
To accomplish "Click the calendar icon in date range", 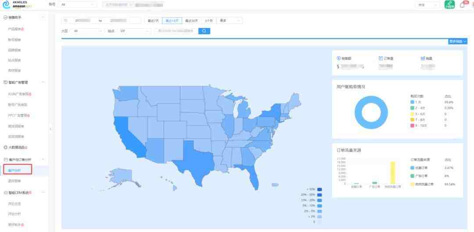I will point(67,21).
